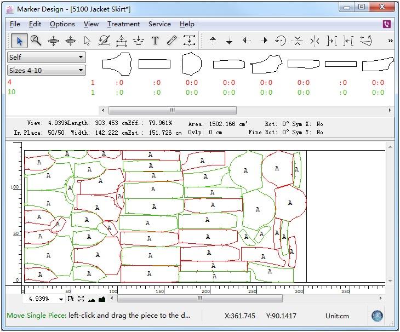Open the Treatment menu
Screen dimensions: 400x332
123,24
